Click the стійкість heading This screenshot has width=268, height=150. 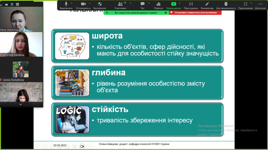point(110,109)
